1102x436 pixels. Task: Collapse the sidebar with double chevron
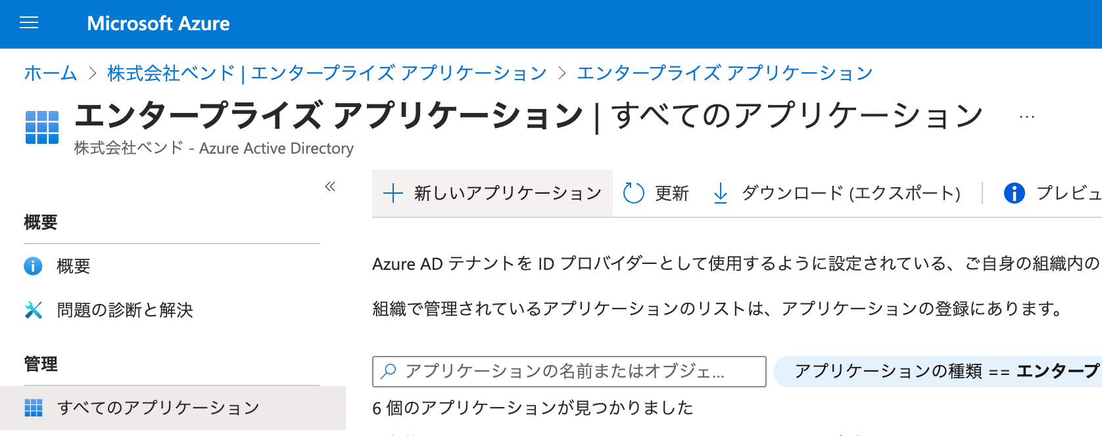pyautogui.click(x=330, y=186)
